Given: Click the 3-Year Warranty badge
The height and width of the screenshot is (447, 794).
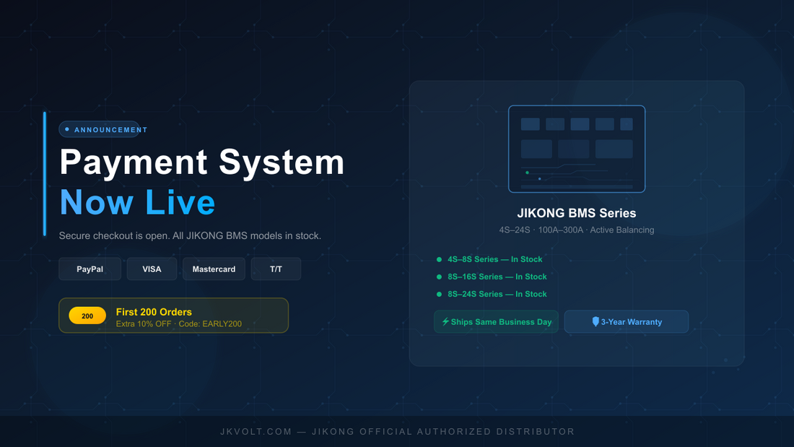Looking at the screenshot, I should pos(627,322).
